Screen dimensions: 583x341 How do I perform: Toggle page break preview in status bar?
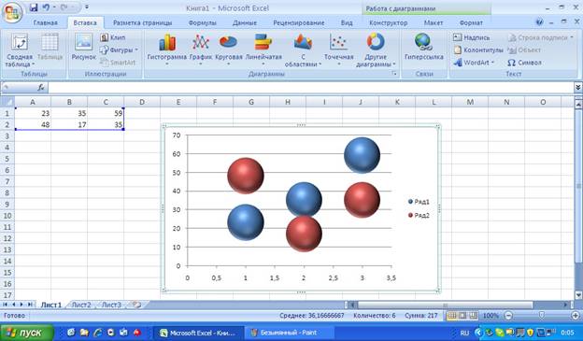pyautogui.click(x=474, y=316)
